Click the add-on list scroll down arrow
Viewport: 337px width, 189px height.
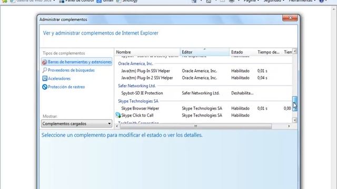coord(295,120)
